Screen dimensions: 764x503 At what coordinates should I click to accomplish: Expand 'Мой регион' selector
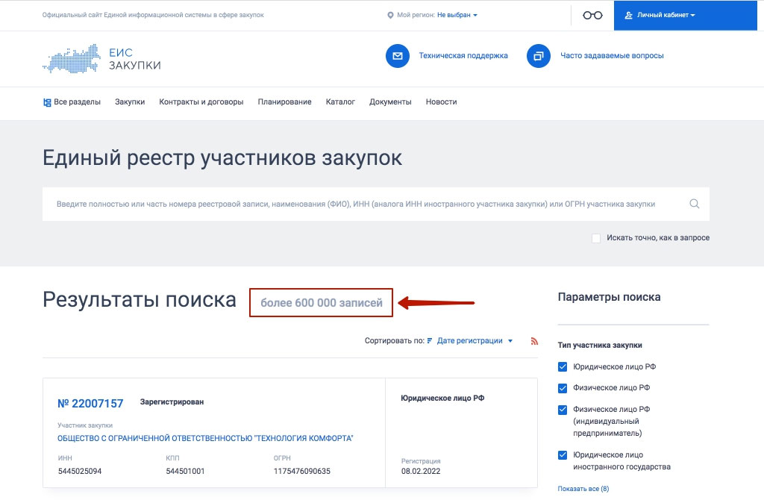coord(457,15)
